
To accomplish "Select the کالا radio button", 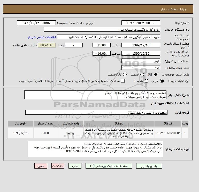I will tap(156, 74).
